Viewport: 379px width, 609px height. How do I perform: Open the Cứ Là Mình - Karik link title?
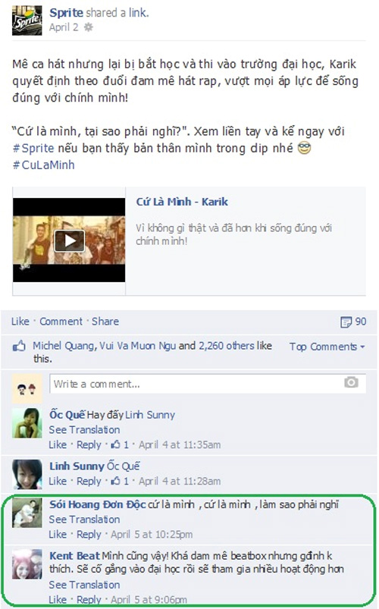(182, 202)
